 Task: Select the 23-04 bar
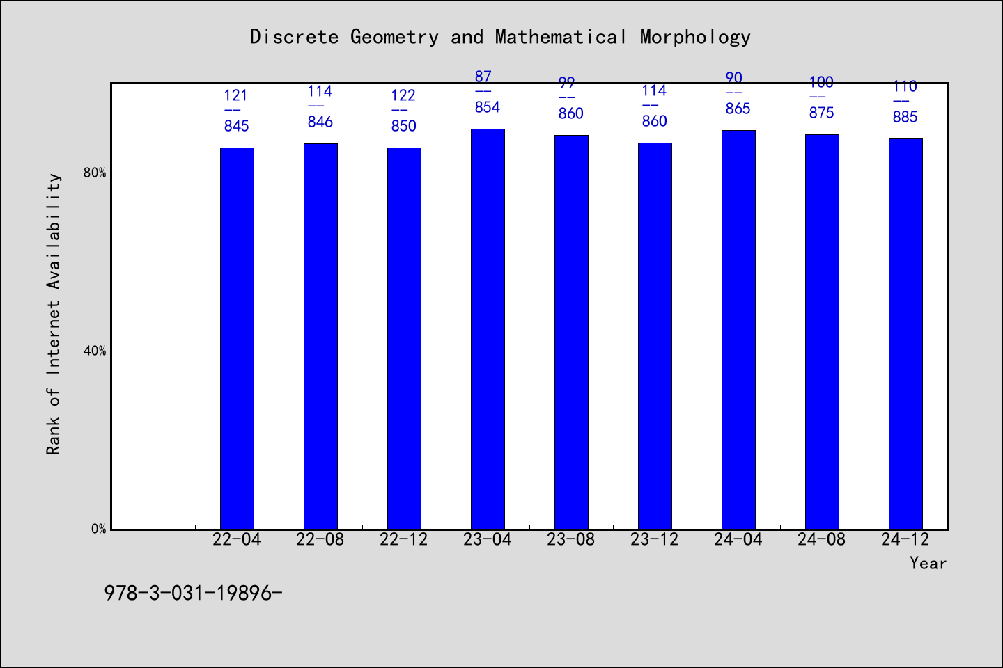488,329
